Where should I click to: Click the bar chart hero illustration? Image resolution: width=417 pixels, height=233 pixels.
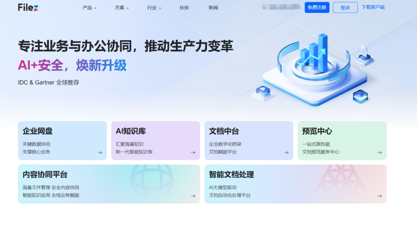314,69
